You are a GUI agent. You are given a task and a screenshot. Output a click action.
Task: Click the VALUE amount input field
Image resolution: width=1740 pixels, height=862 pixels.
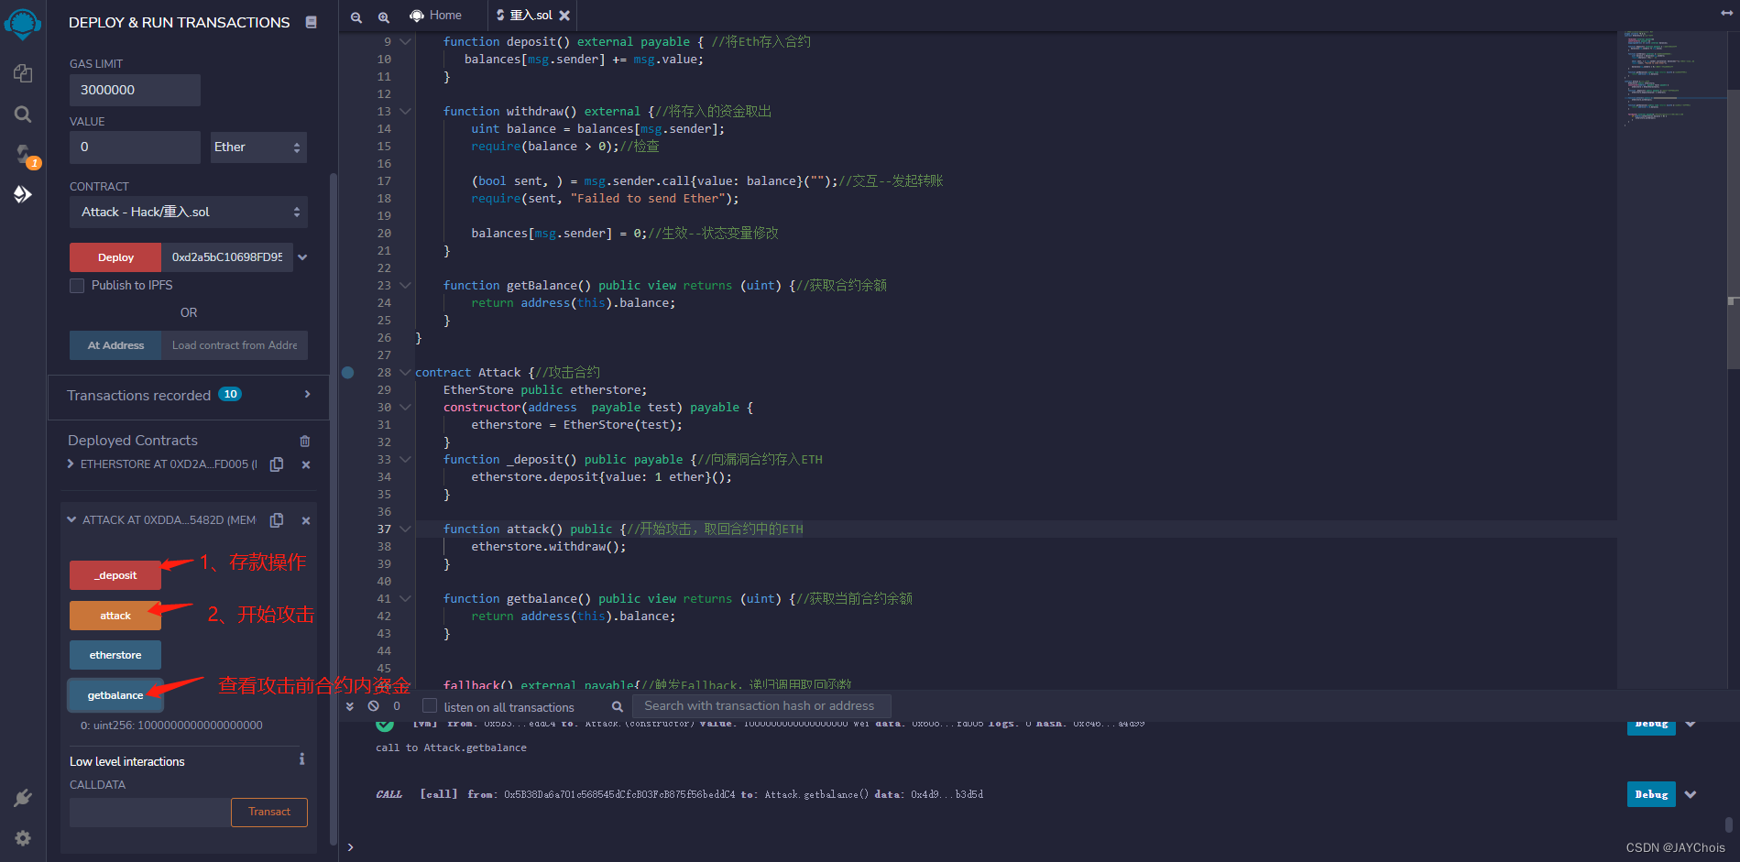coord(135,147)
